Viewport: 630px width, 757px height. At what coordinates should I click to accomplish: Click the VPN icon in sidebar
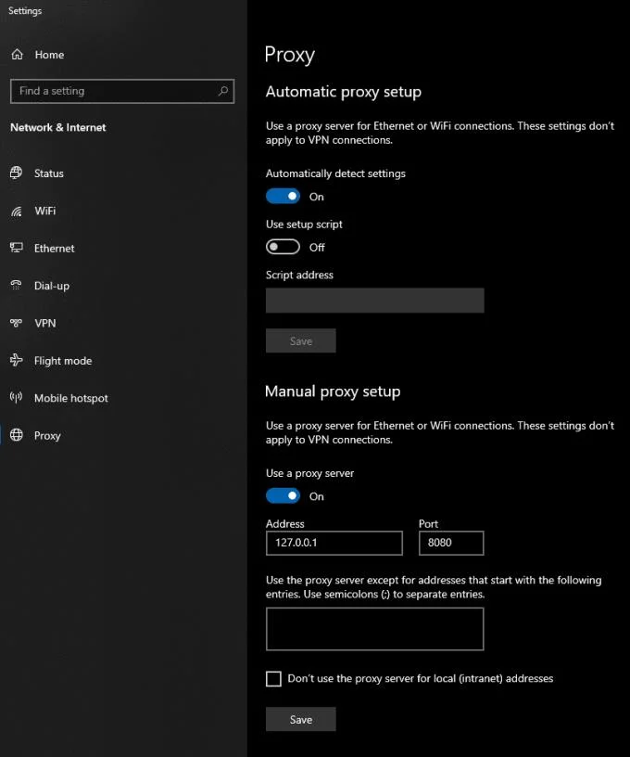(17, 323)
